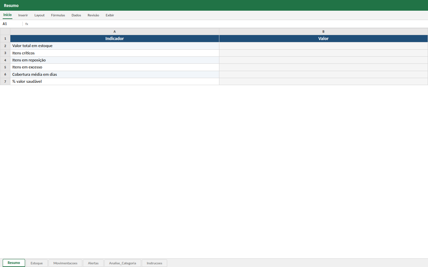Open the Instrucoes sheet tab
The height and width of the screenshot is (267, 428).
(x=154, y=263)
